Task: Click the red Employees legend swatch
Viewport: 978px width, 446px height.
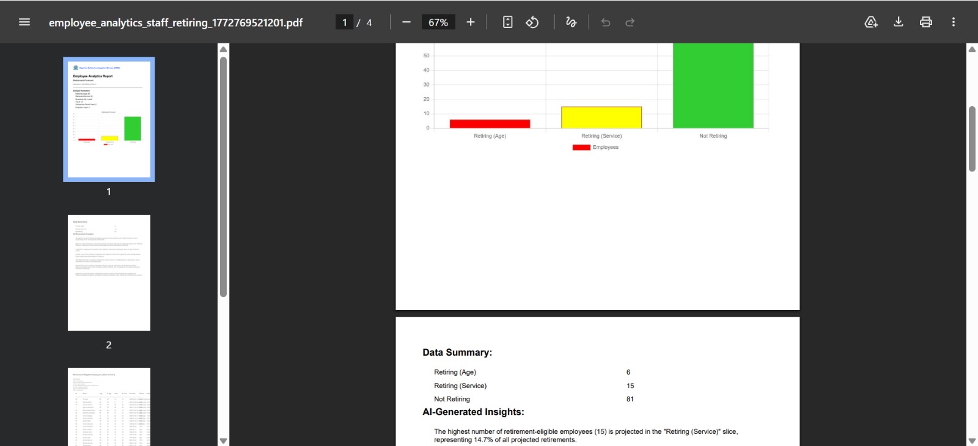Action: (581, 147)
